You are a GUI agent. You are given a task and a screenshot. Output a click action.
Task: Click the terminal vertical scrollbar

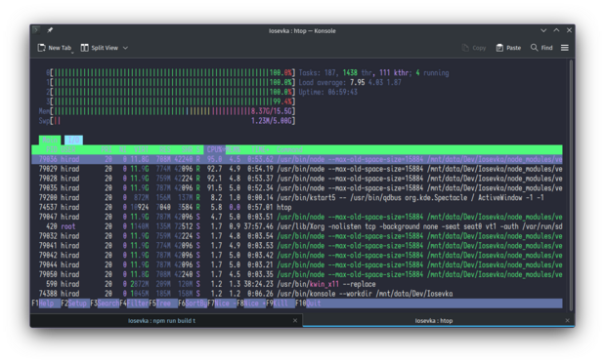571,185
